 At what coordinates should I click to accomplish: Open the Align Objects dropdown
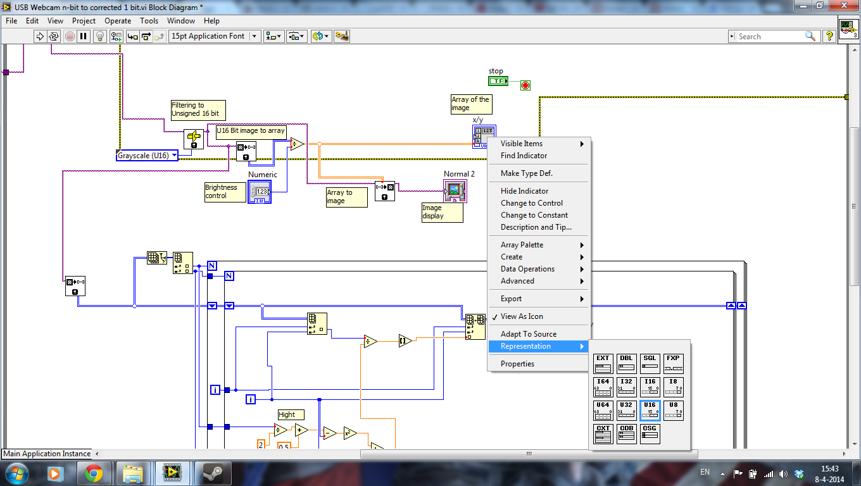[274, 36]
